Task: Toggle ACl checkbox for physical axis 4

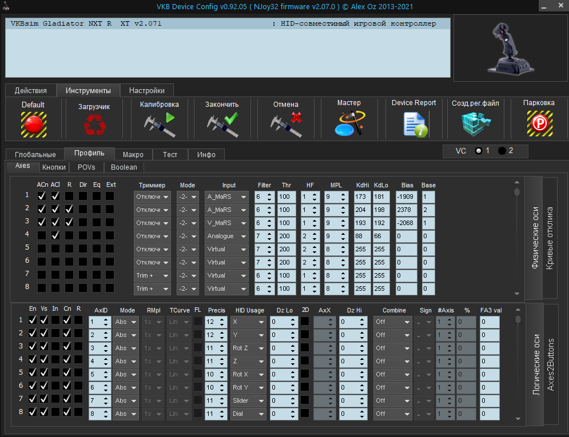Action: coord(55,235)
